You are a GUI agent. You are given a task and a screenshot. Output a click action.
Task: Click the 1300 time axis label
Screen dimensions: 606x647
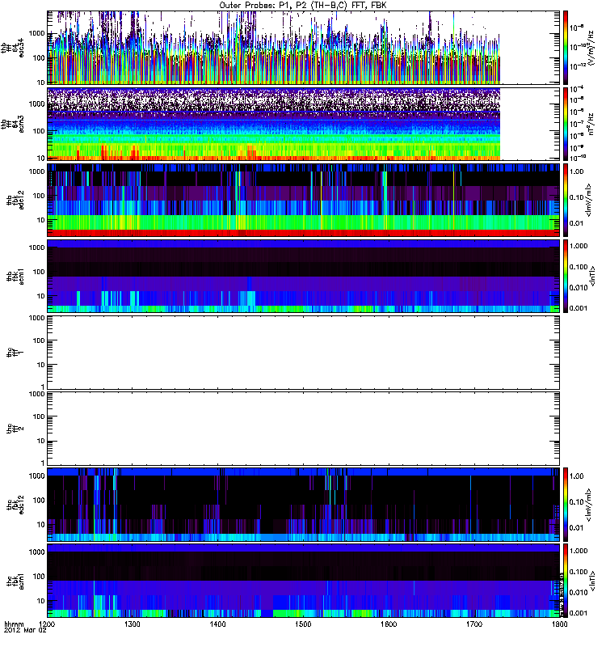tap(133, 624)
